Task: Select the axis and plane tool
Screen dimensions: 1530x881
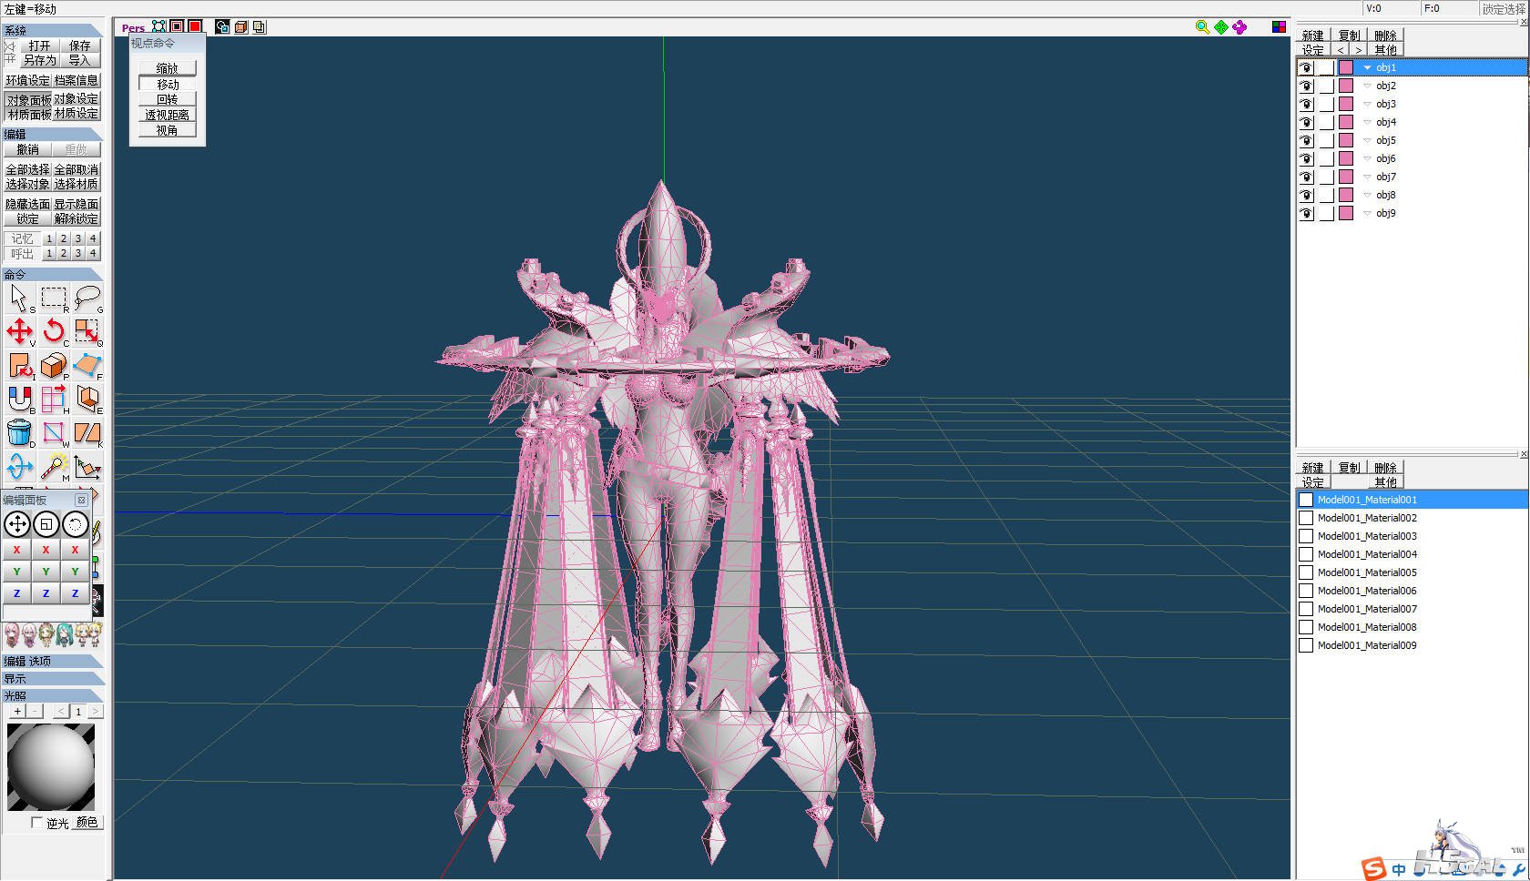Action: (87, 467)
